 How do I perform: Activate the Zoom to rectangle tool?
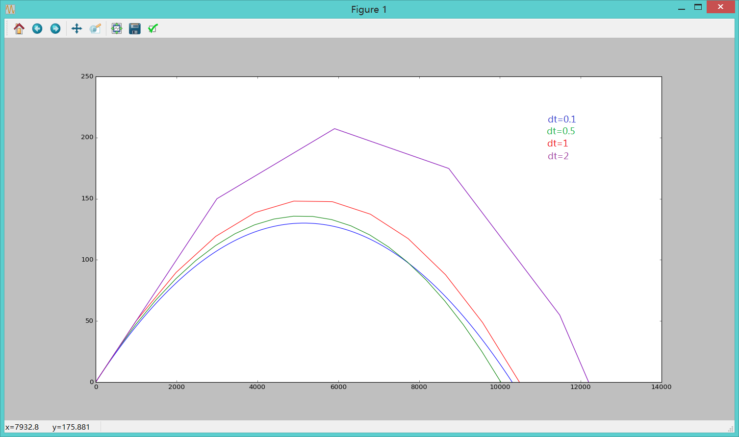pos(95,29)
